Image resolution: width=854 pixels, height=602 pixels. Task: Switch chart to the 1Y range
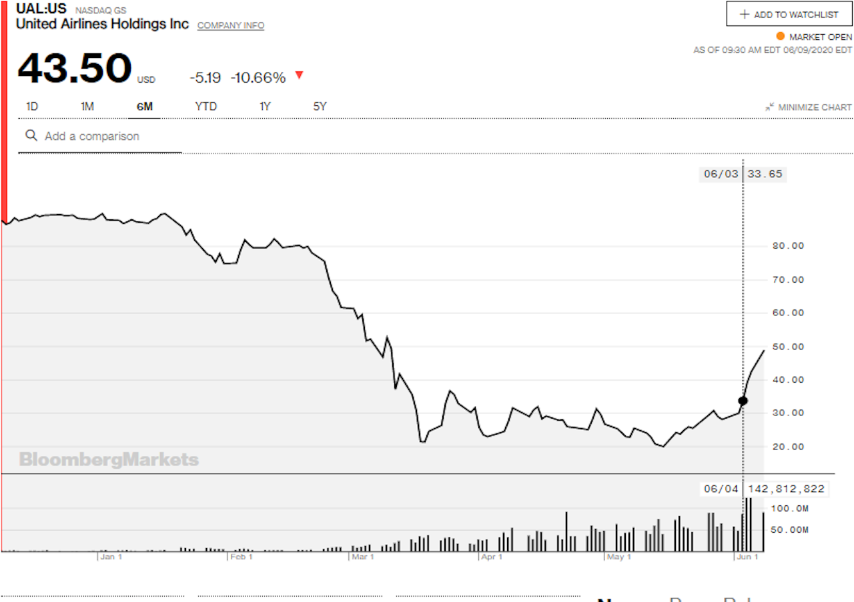tap(265, 106)
